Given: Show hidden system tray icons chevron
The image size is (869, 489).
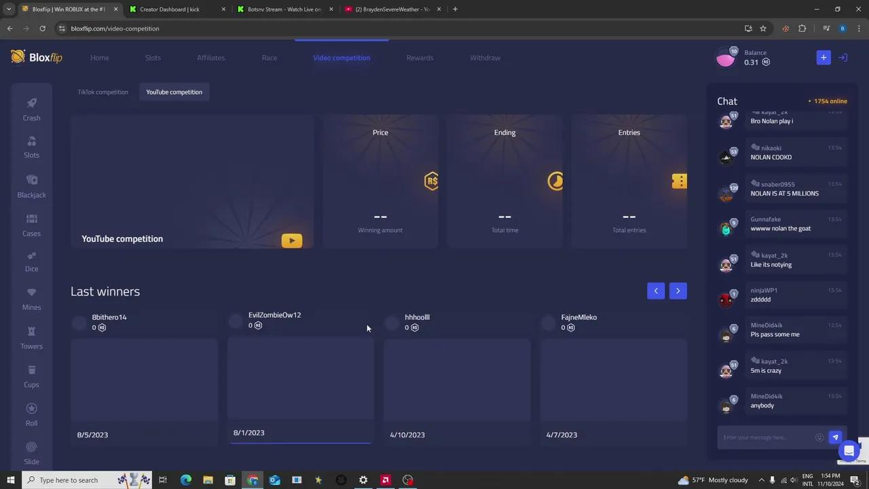Looking at the screenshot, I should (x=761, y=480).
